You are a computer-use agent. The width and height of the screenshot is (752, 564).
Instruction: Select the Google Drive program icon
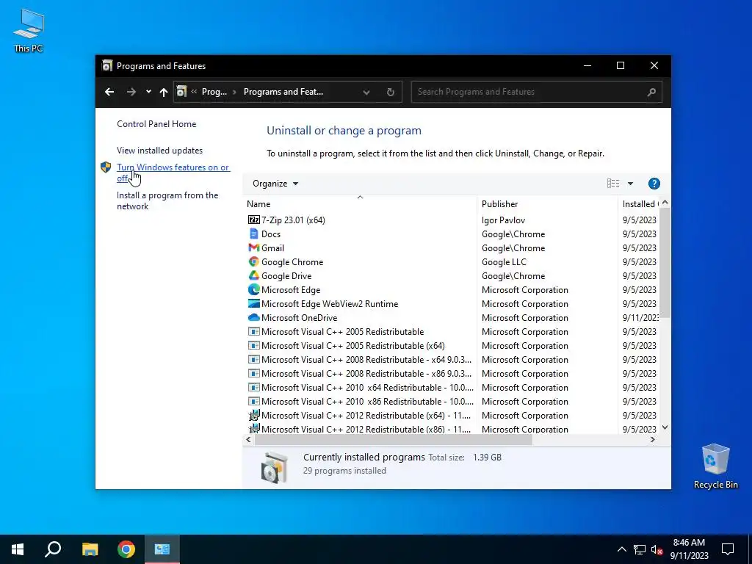(253, 276)
